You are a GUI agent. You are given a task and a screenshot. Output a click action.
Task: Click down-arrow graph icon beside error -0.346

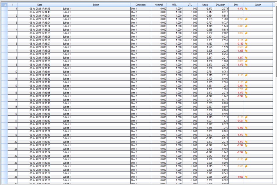(x=246, y=128)
